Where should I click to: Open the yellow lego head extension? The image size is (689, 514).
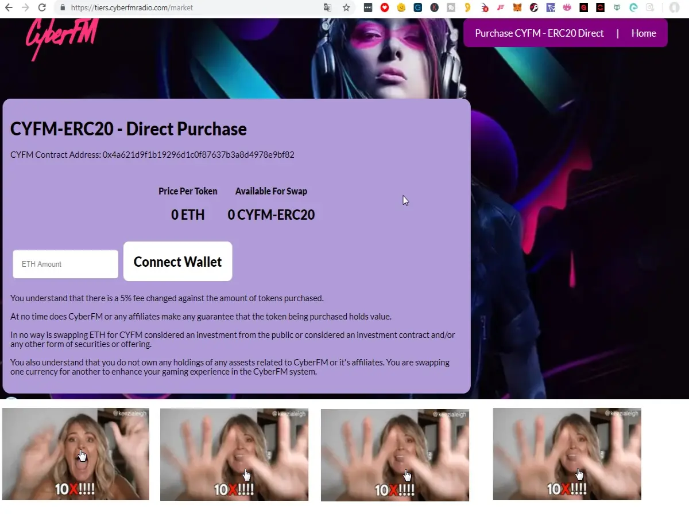pyautogui.click(x=401, y=7)
